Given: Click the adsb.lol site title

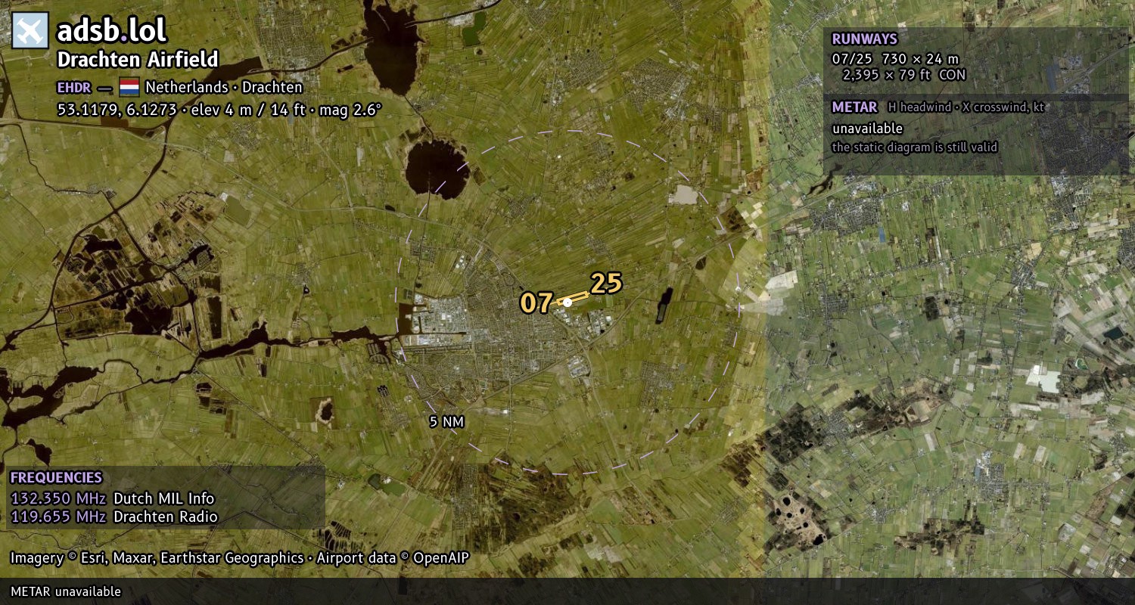Looking at the screenshot, I should (x=112, y=31).
